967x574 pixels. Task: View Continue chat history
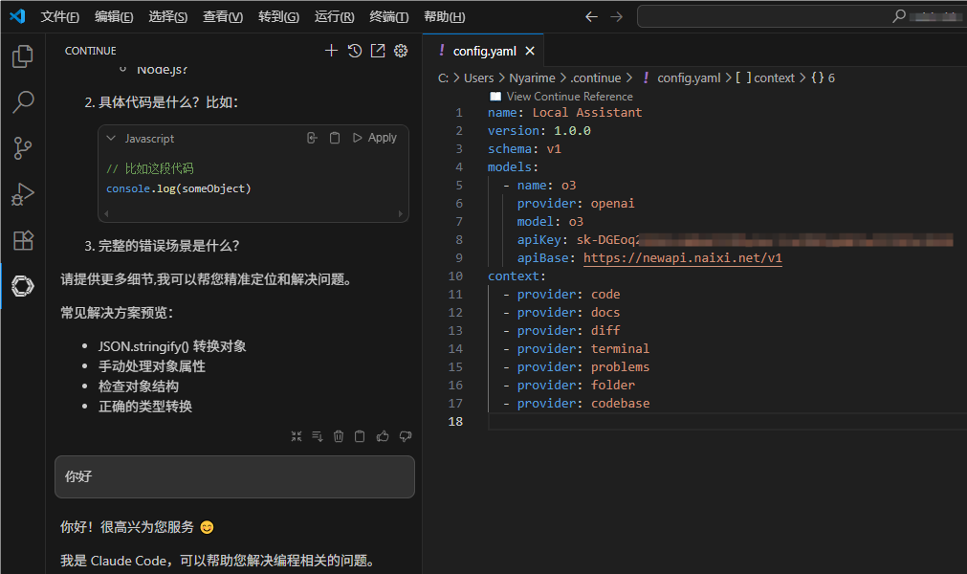pos(355,51)
